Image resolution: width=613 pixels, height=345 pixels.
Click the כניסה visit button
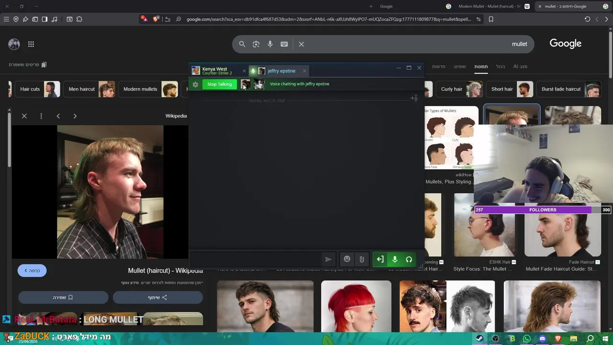(x=32, y=271)
